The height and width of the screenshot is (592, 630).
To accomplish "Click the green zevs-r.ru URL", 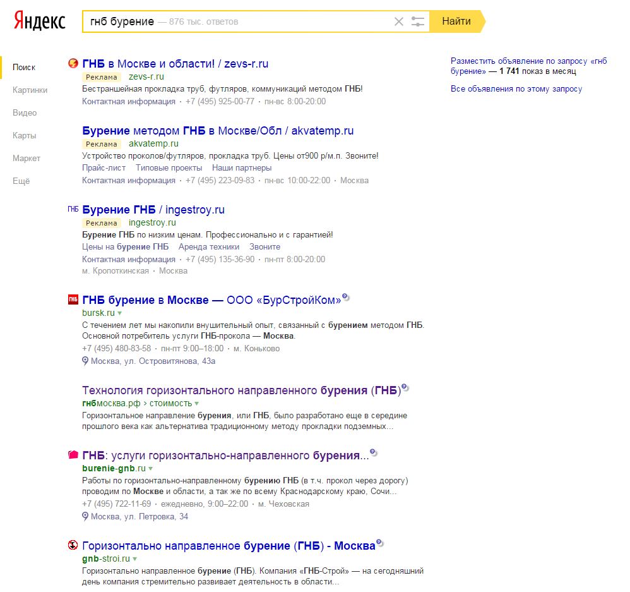I will (146, 76).
